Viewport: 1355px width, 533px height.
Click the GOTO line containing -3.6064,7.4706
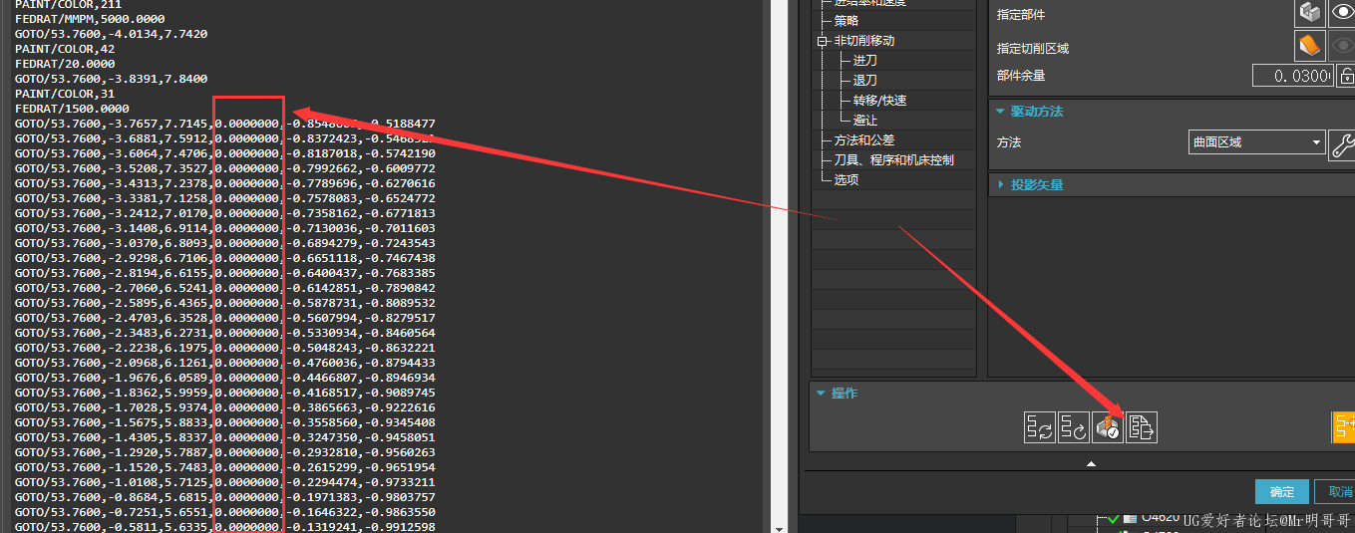coord(224,153)
